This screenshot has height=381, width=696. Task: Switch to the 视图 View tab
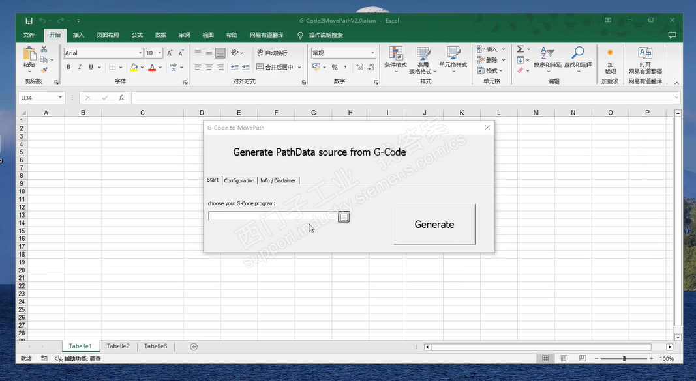pos(207,35)
